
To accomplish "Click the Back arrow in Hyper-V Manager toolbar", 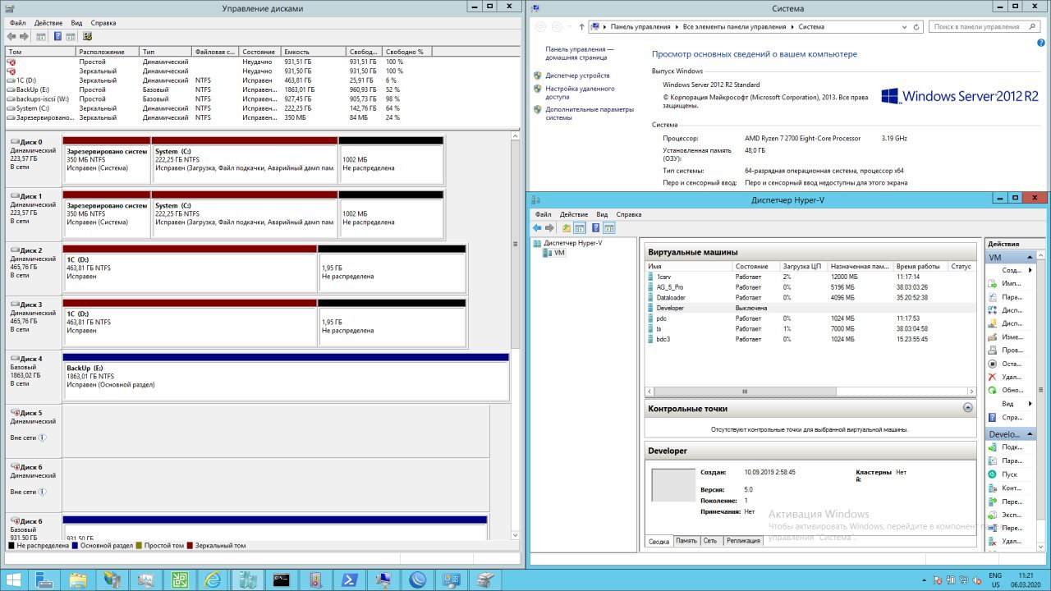I will tap(537, 228).
